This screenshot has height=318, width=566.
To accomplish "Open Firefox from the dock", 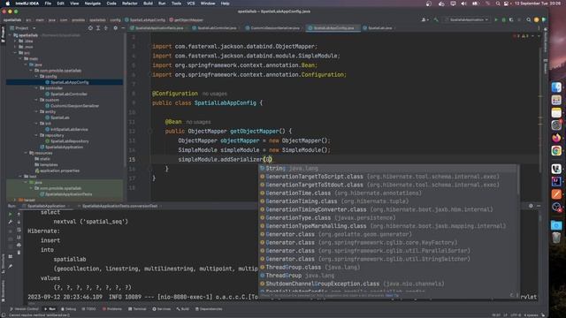I will click(556, 138).
